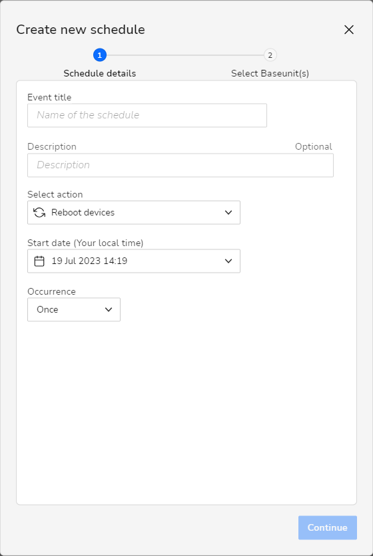Click the Start date (Your local time) label
Viewport: 373px width, 556px height.
click(86, 243)
